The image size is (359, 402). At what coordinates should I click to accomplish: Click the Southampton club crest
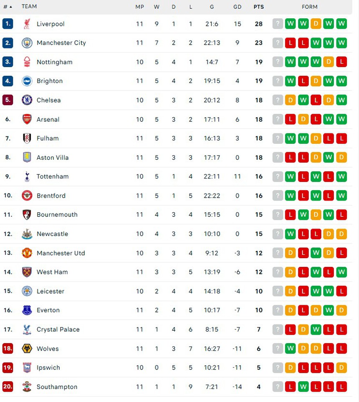point(28,387)
